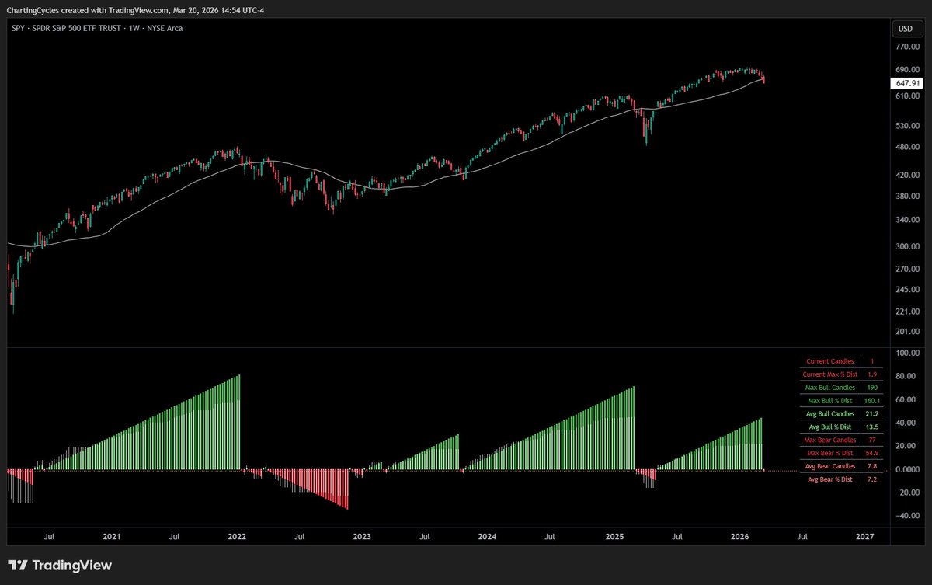Click the 420.00 price axis label
Viewport: 932px width, 585px height.
click(x=907, y=176)
